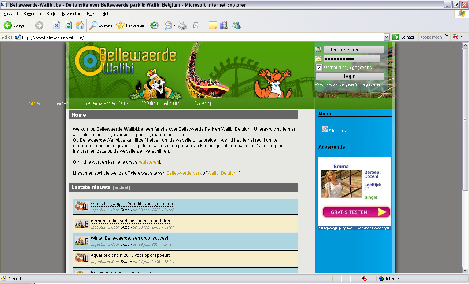Follow the registeren link in welcome text
469x284 pixels.
coord(149,162)
